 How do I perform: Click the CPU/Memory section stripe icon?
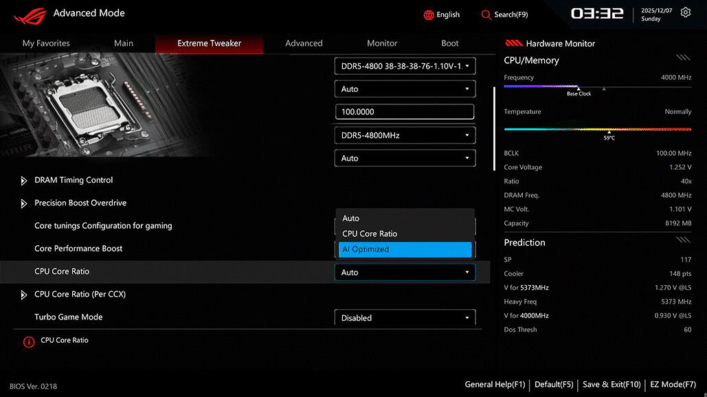682,58
